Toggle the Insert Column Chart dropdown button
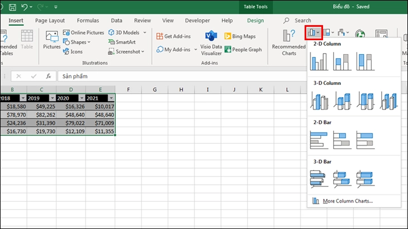Screen dimensions: 408x229 313,34
